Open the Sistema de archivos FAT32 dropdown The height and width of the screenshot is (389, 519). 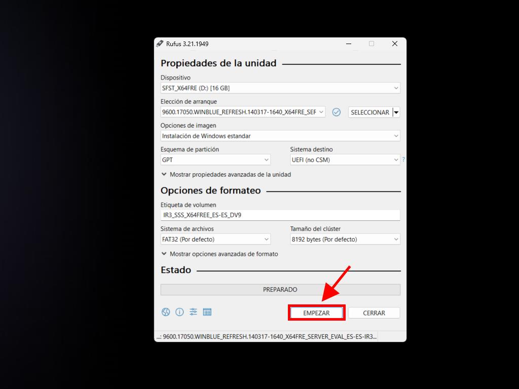tap(215, 239)
